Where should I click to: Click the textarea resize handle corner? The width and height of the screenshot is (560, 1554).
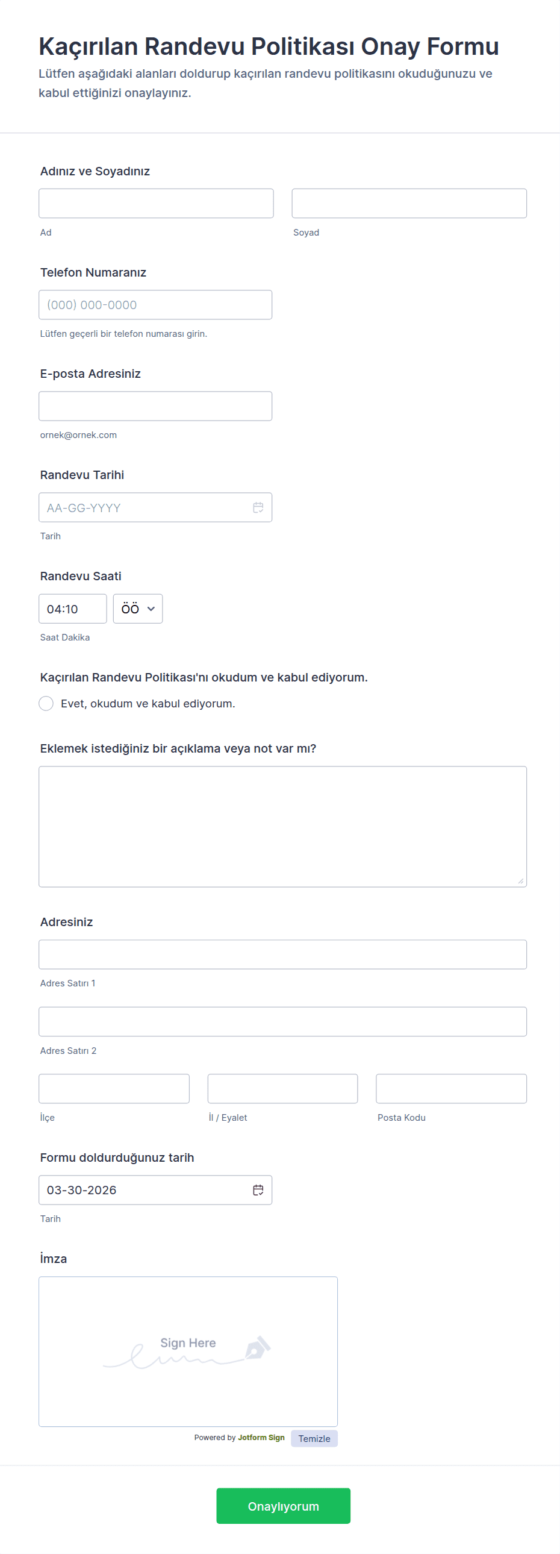[x=521, y=881]
